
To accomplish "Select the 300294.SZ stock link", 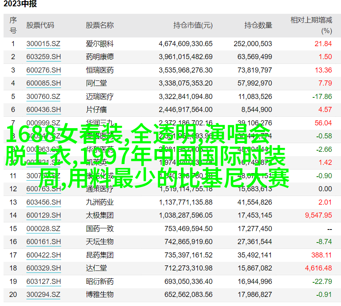I will pos(43,295).
